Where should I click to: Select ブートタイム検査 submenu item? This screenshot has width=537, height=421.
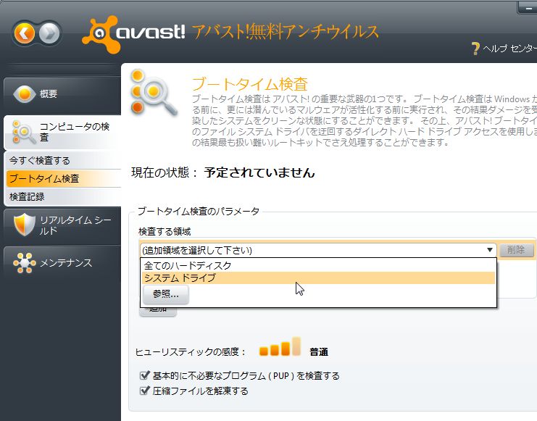point(64,178)
